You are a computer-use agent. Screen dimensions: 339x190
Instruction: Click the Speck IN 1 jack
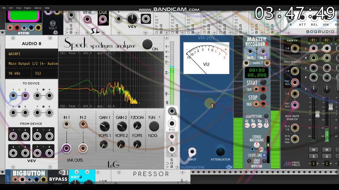coord(66,124)
